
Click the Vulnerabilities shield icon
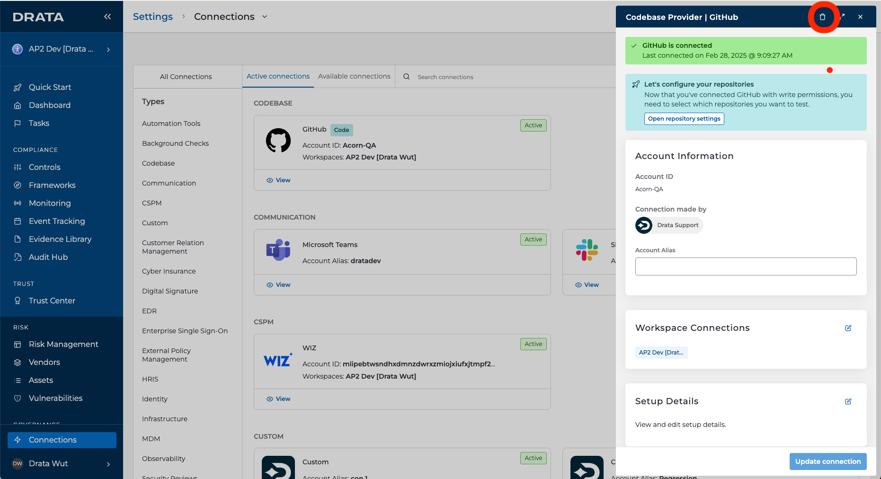(18, 398)
